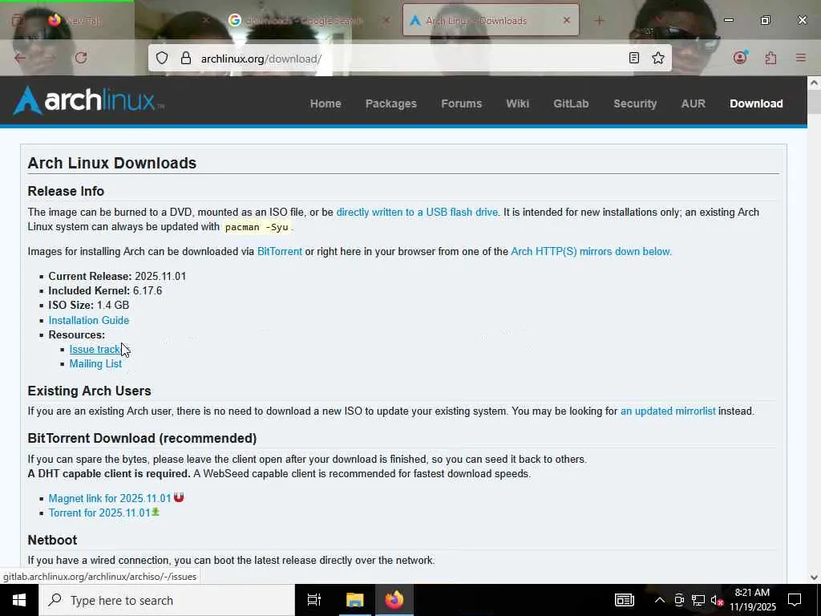This screenshot has height=616, width=821.
Task: Click the 'Included Kernel: 6.17.6' text
Action: 105,290
